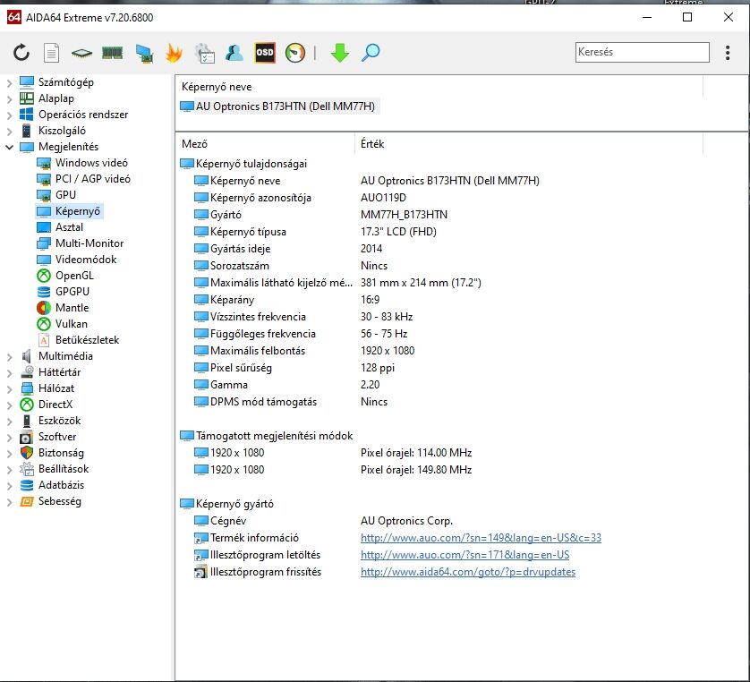This screenshot has width=750, height=682.
Task: Launch the System Stability flame icon
Action: click(175, 53)
